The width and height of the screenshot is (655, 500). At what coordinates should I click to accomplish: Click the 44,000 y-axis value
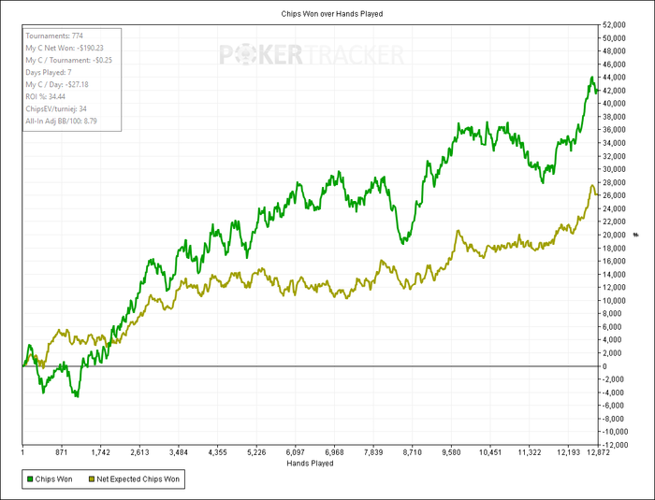(614, 78)
